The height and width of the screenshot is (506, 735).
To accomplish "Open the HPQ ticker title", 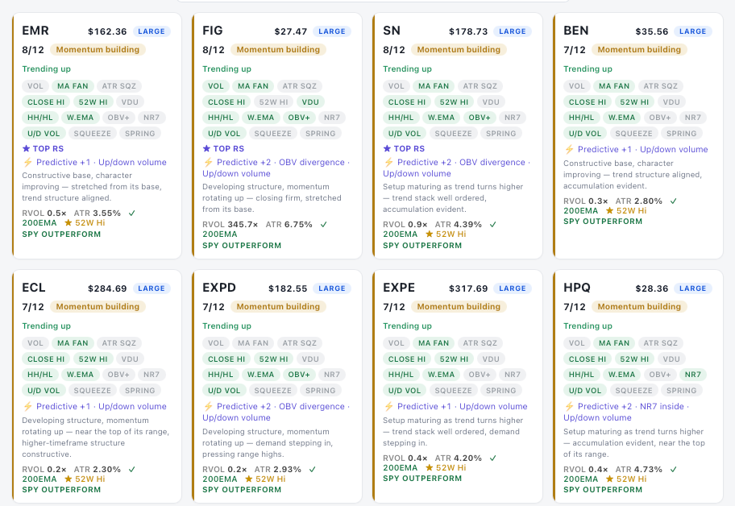I will pyautogui.click(x=577, y=288).
